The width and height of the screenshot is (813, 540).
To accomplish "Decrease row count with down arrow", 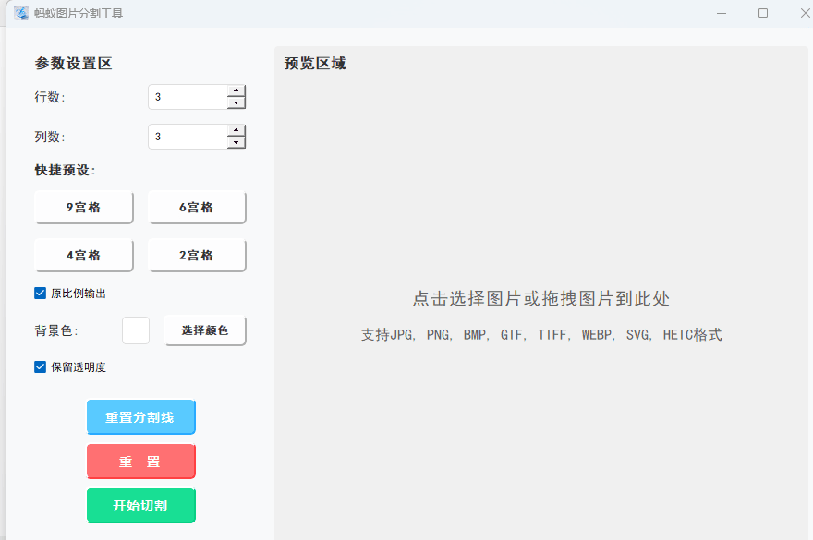I will 237,102.
